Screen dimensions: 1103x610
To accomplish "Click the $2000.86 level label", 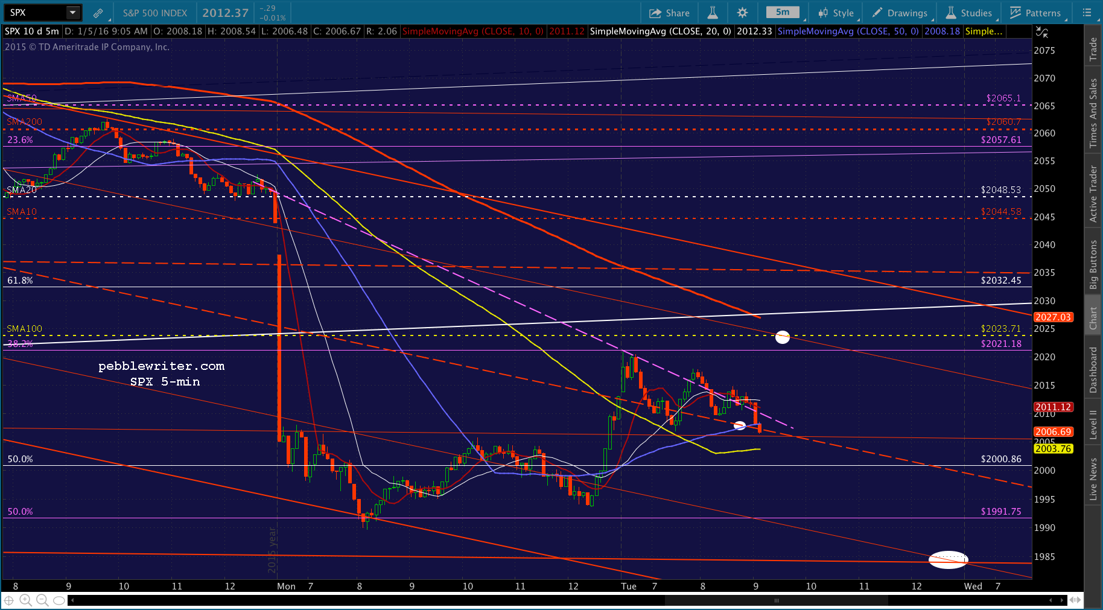I will tap(1001, 459).
